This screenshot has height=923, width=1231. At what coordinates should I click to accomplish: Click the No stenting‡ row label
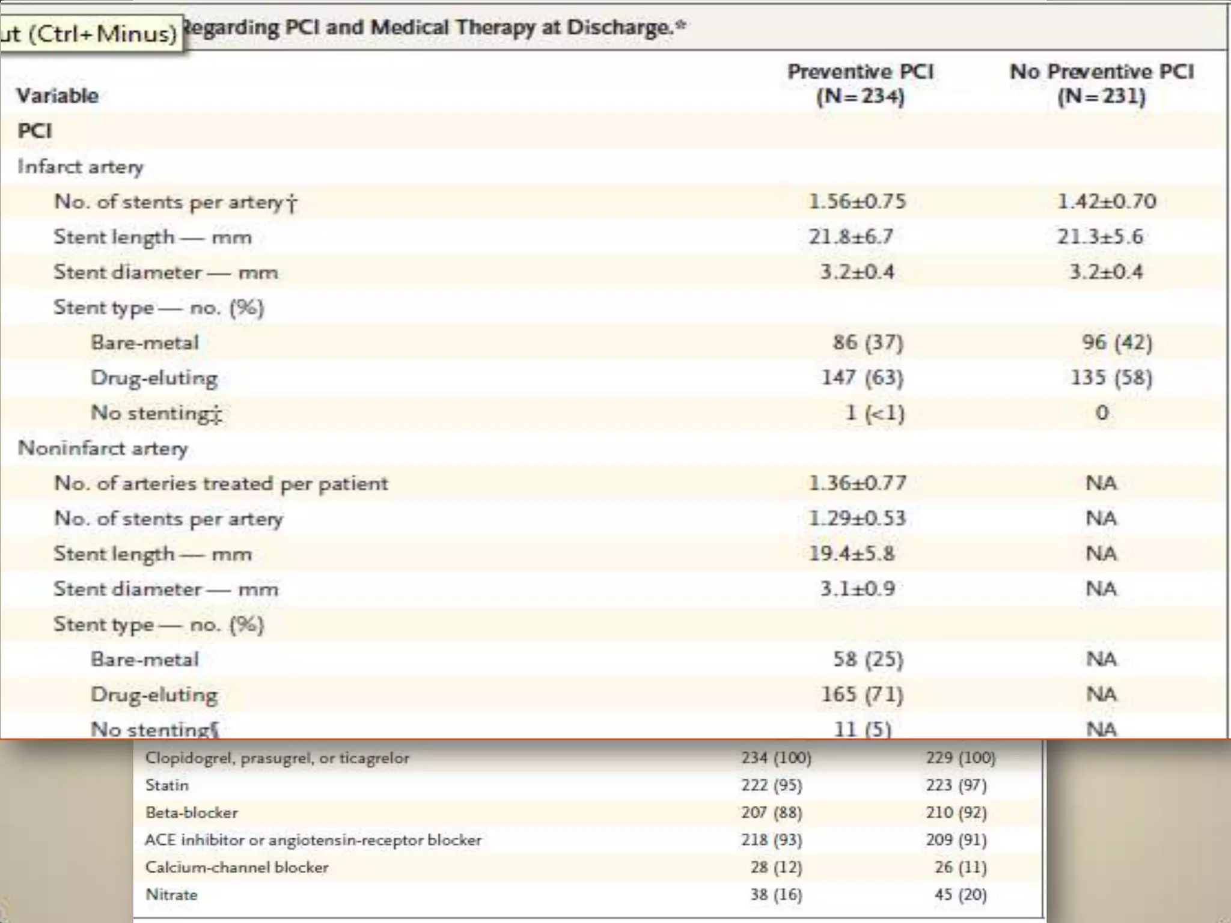pyautogui.click(x=156, y=413)
